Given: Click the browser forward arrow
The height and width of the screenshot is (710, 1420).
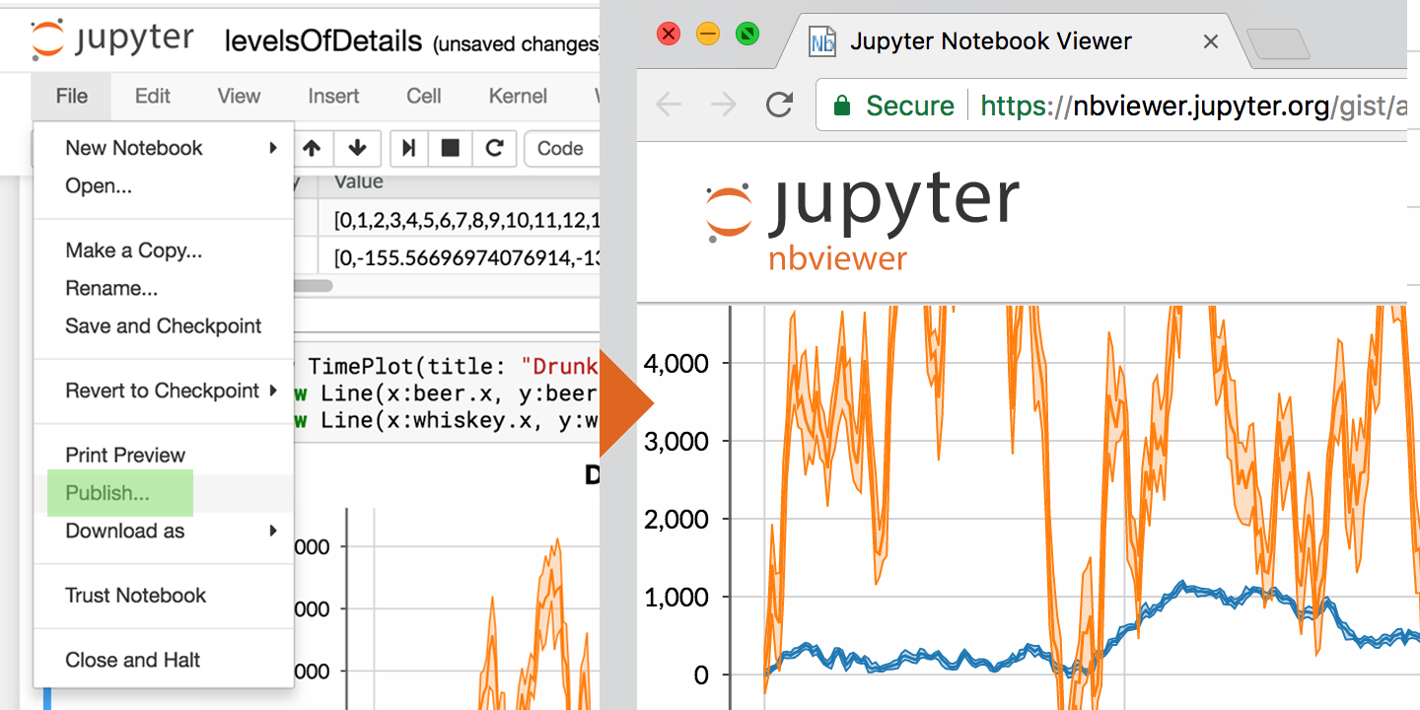Looking at the screenshot, I should tap(725, 105).
